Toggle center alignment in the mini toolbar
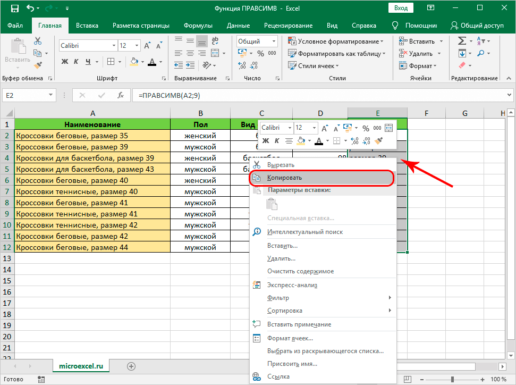The height and width of the screenshot is (385, 516). (x=289, y=141)
